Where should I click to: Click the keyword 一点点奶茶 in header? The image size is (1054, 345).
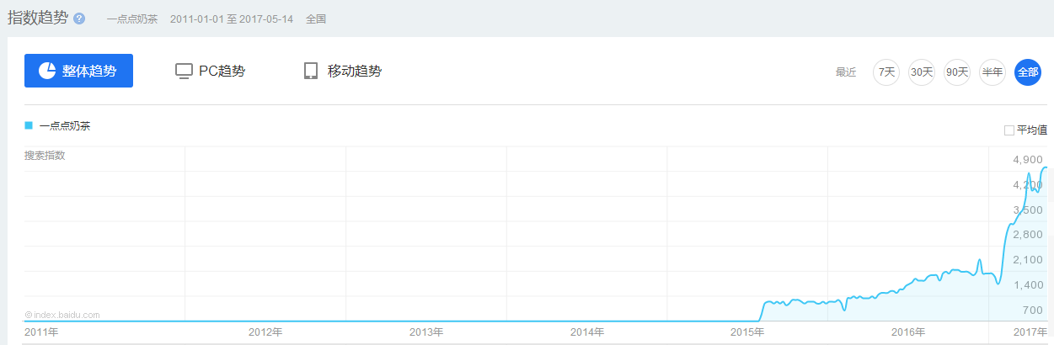click(132, 19)
